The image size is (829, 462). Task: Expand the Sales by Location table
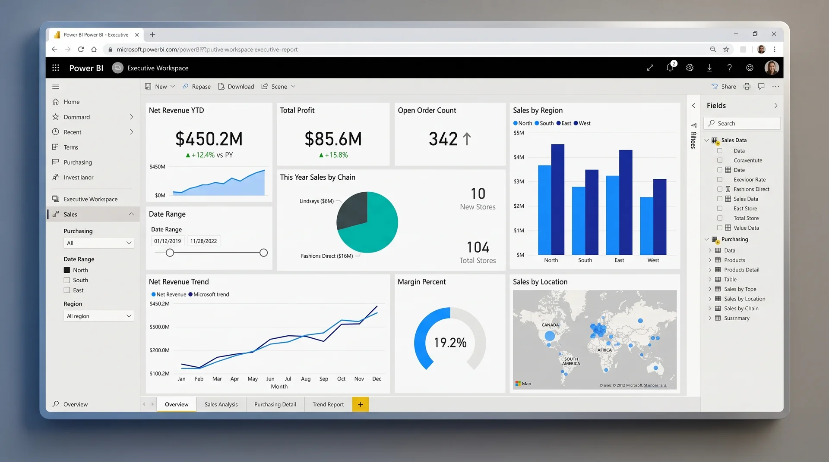click(710, 299)
